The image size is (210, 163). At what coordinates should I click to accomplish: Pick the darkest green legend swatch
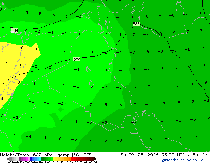click(x=43, y=159)
